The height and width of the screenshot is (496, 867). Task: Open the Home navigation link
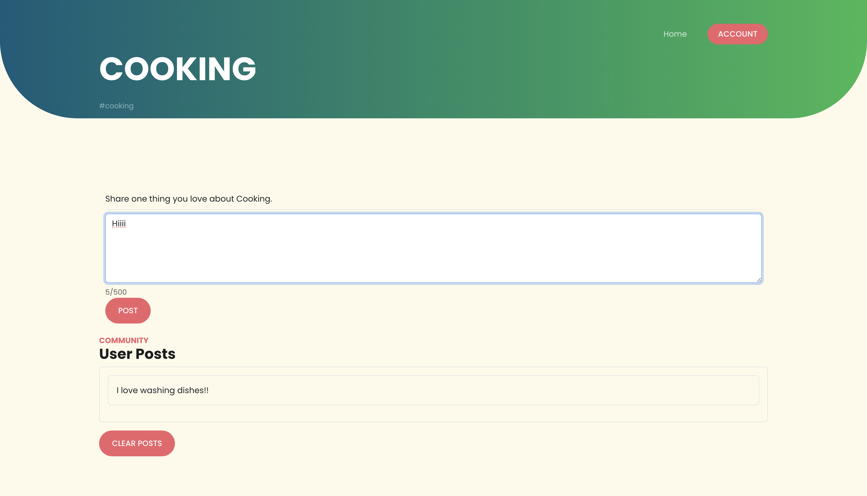click(675, 34)
